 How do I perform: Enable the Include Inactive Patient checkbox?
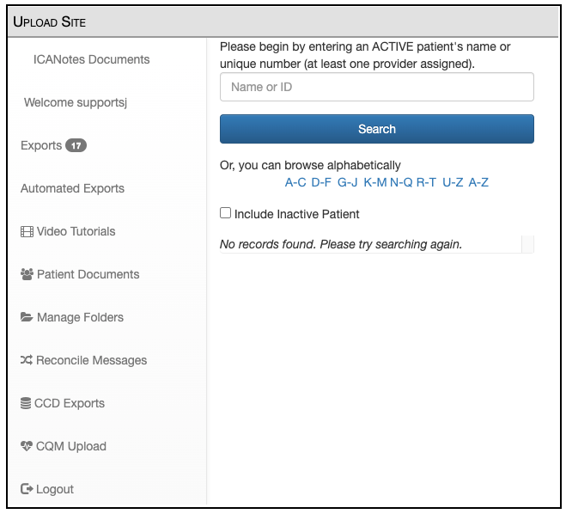click(226, 213)
